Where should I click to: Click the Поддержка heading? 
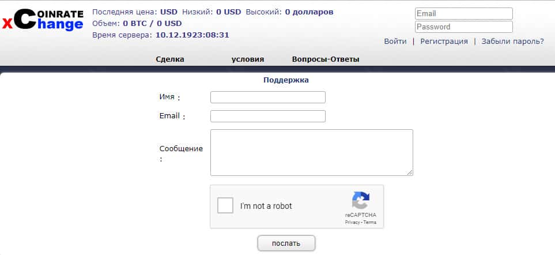pos(286,80)
